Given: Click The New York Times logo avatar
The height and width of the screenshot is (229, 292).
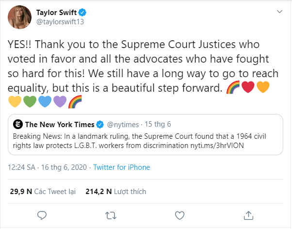Looking at the screenshot, I should coord(17,124).
